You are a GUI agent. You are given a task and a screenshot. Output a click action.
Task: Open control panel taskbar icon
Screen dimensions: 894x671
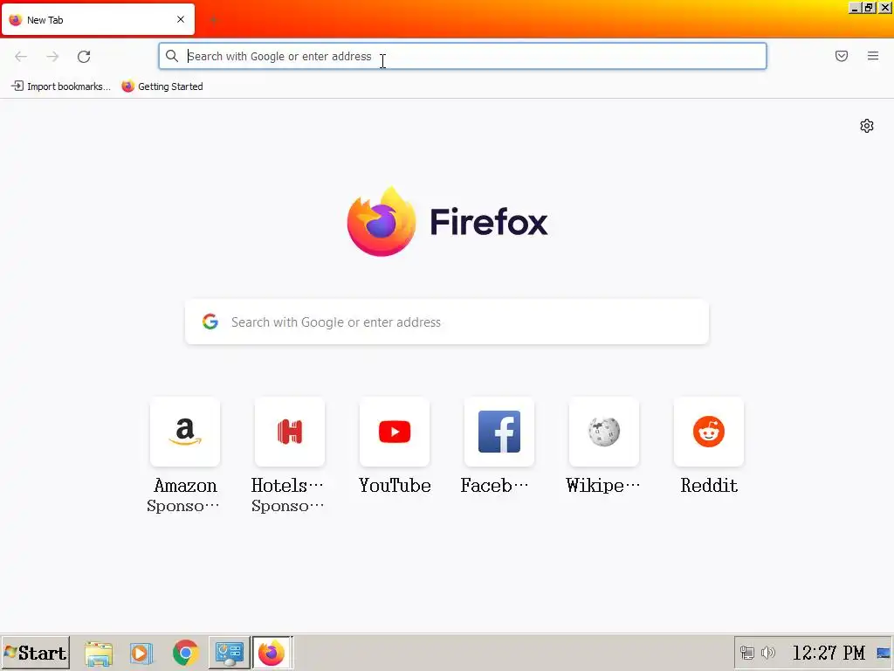(x=230, y=653)
